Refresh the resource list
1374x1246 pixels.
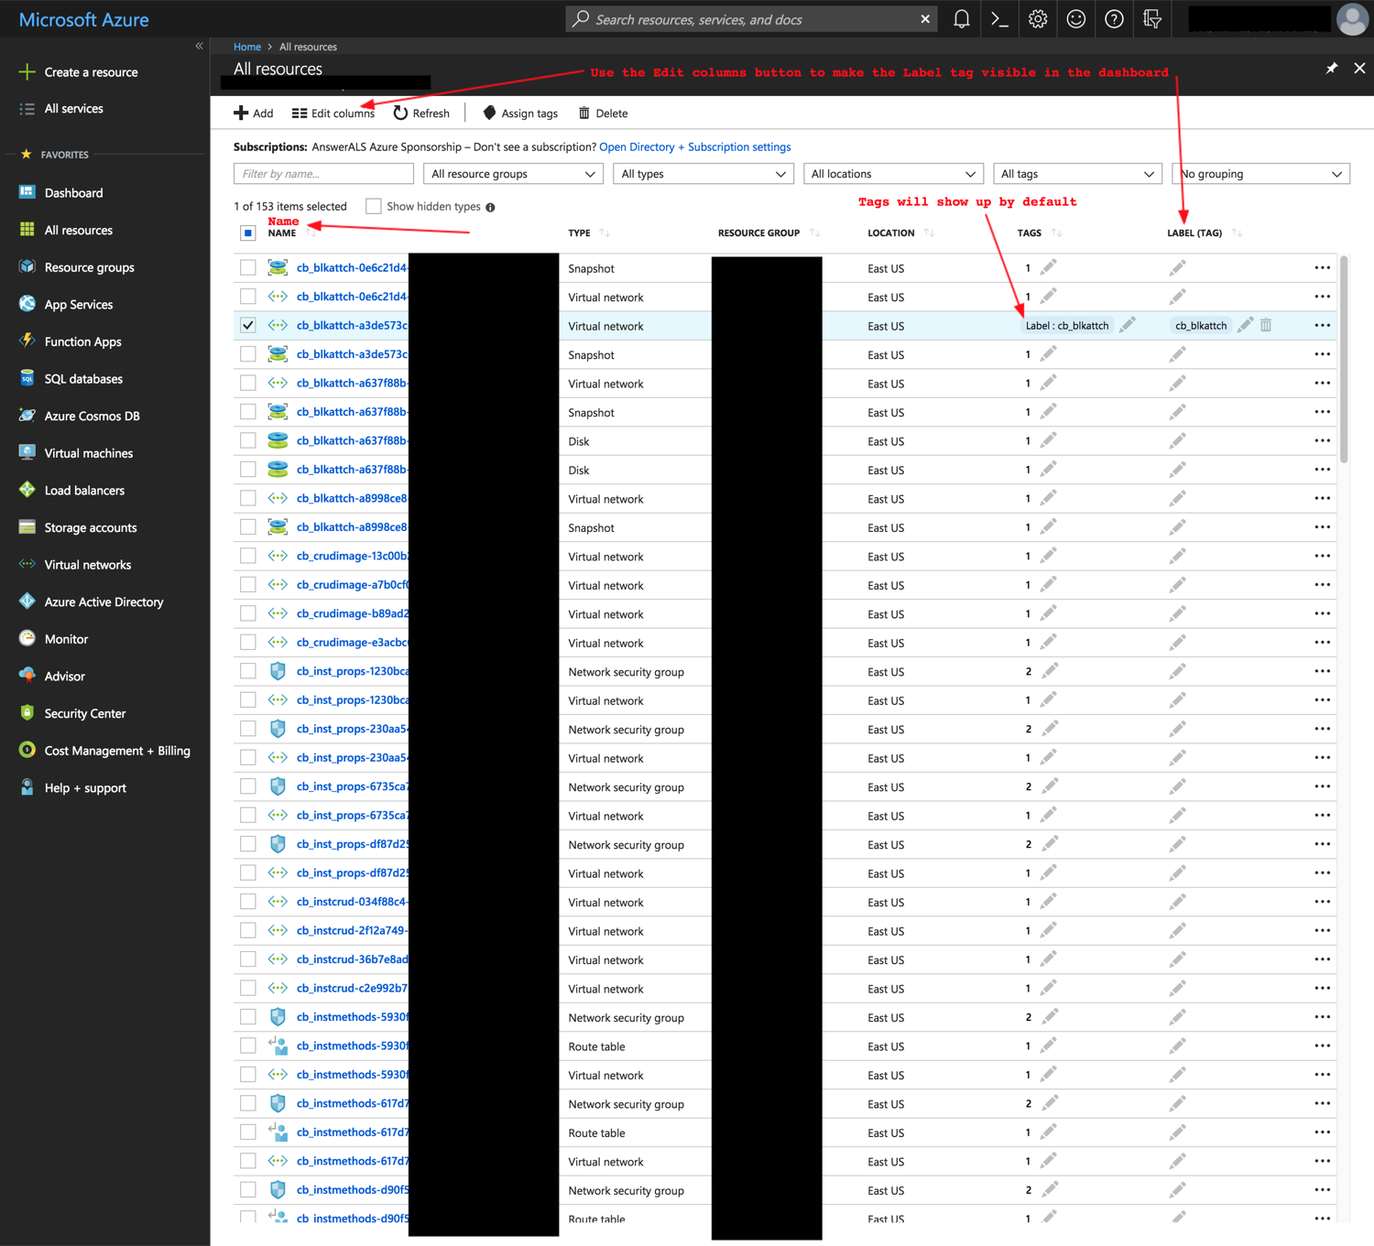[x=421, y=113]
